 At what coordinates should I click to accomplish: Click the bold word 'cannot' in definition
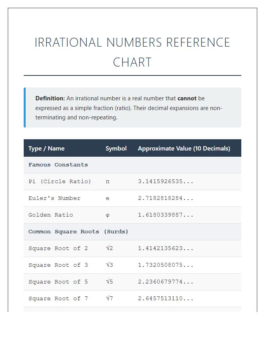[187, 98]
